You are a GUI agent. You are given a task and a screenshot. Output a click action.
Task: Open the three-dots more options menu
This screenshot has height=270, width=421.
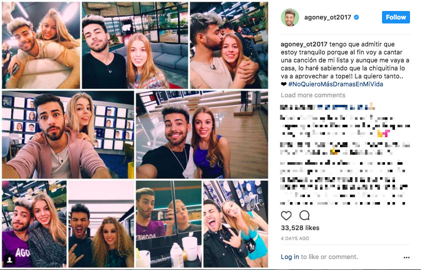point(406,258)
